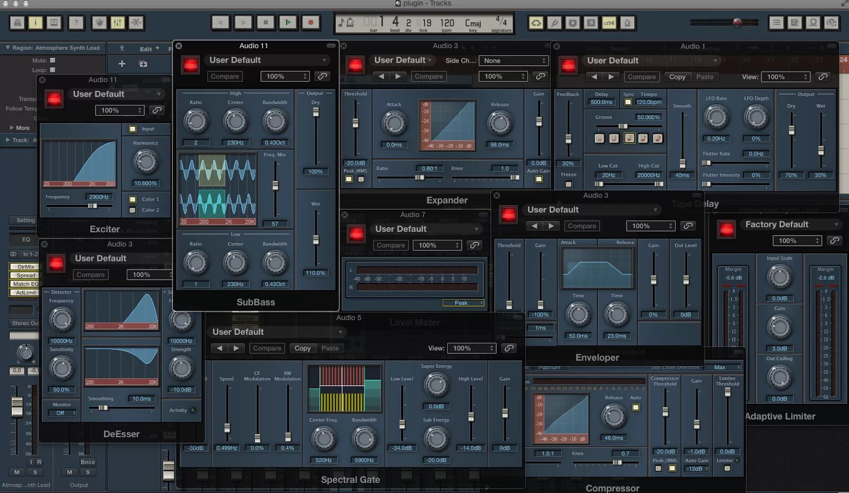Select the AdLimit plugin slot

click(25, 292)
